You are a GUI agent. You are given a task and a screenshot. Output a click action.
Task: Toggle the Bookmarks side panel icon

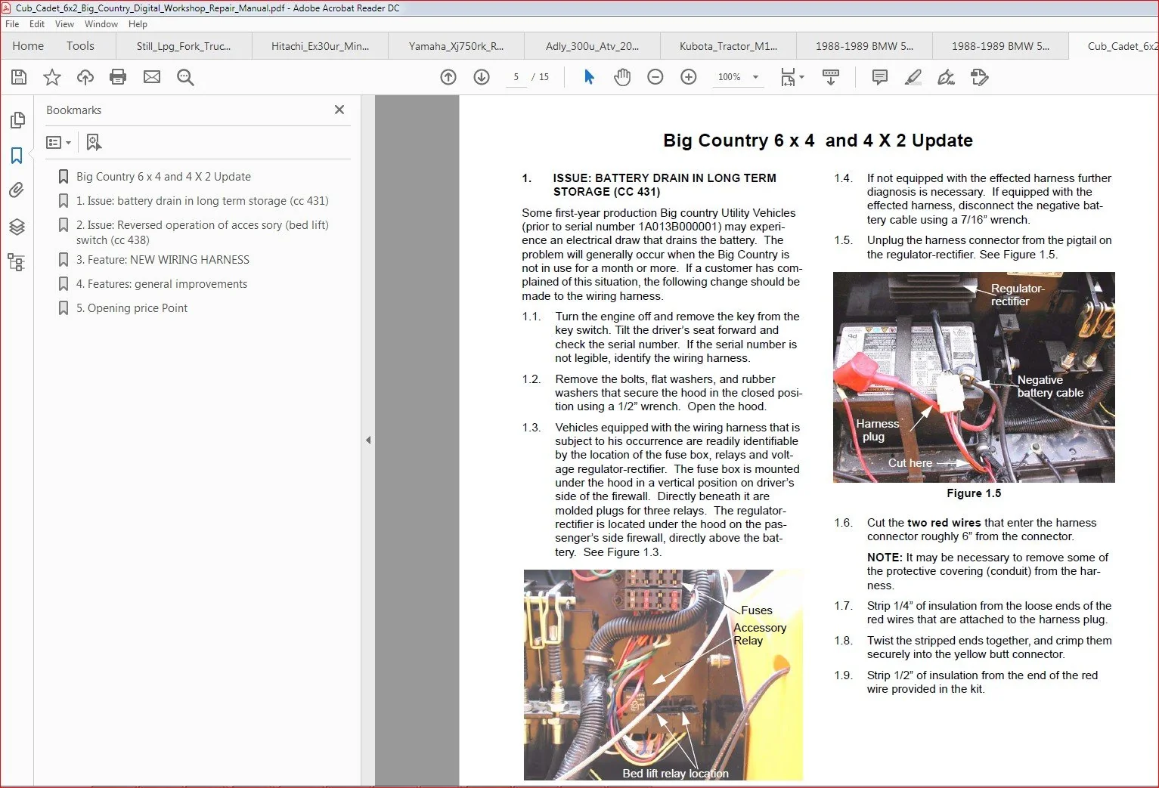click(x=17, y=156)
